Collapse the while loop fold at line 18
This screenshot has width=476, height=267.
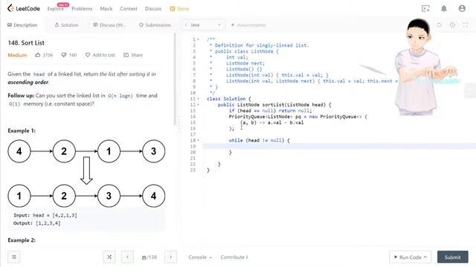point(199,140)
